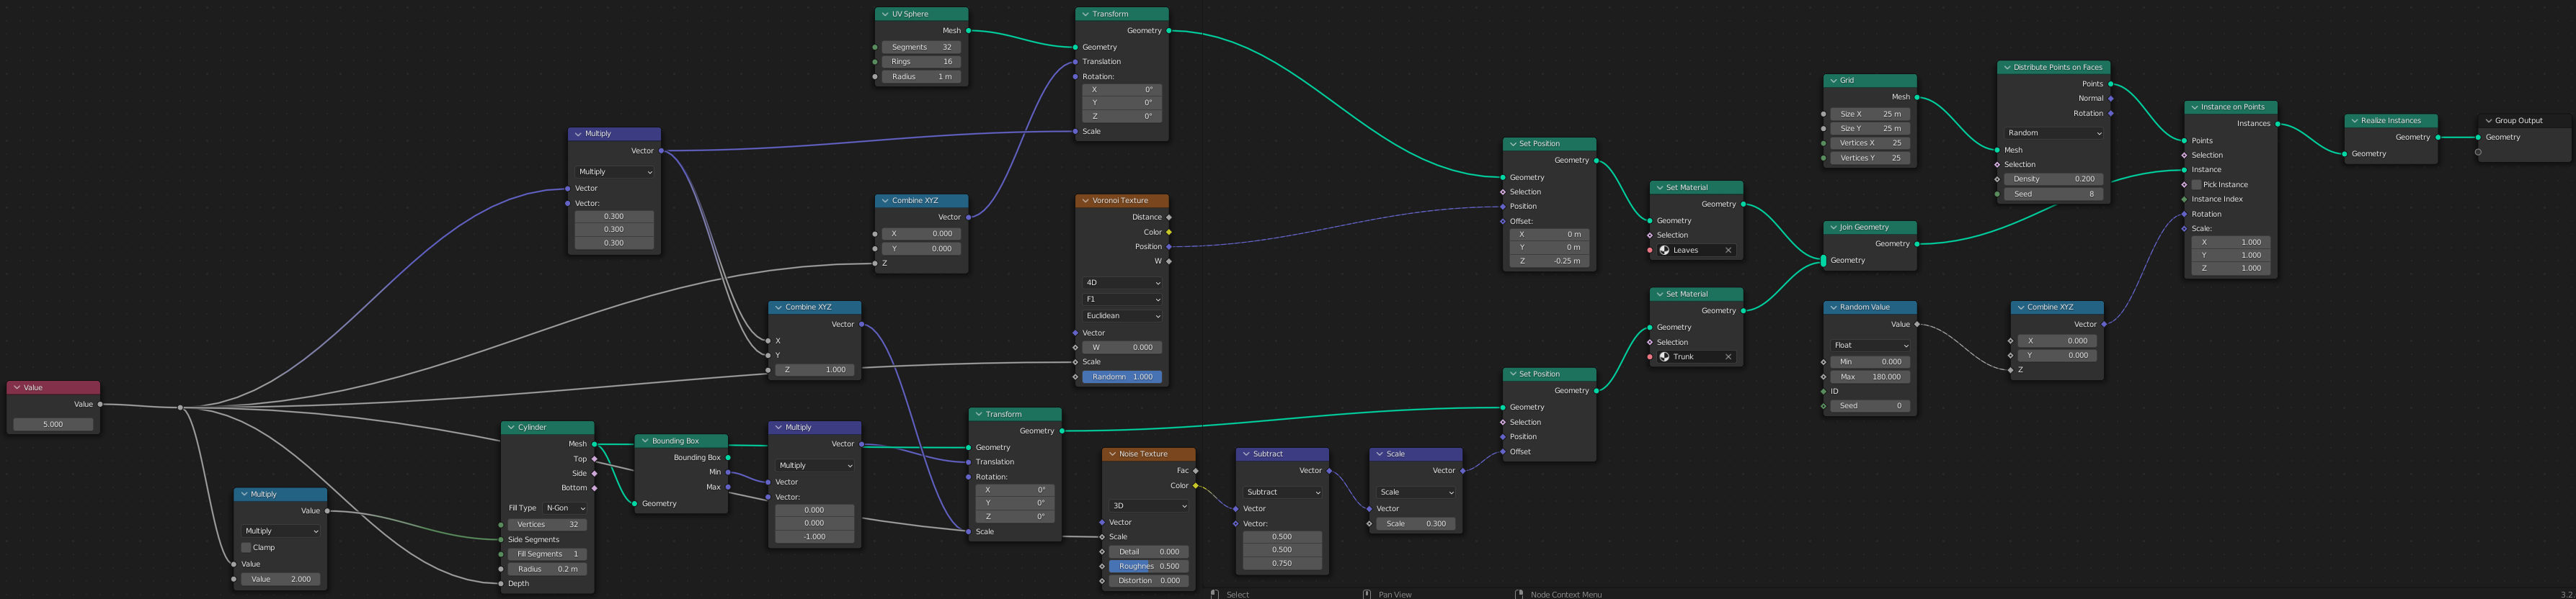Collapse the Noise Texture node
Screen dimensions: 2576x599
tap(1112, 454)
